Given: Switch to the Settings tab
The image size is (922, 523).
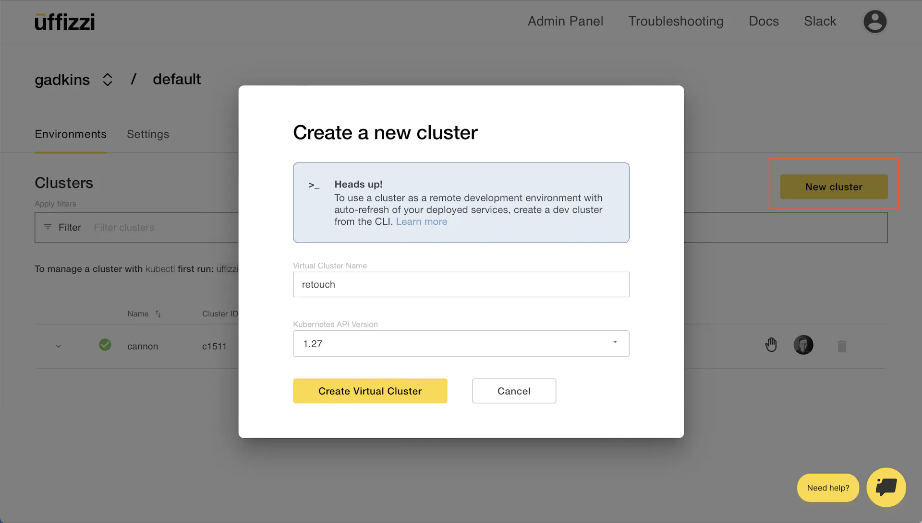Looking at the screenshot, I should [x=148, y=133].
